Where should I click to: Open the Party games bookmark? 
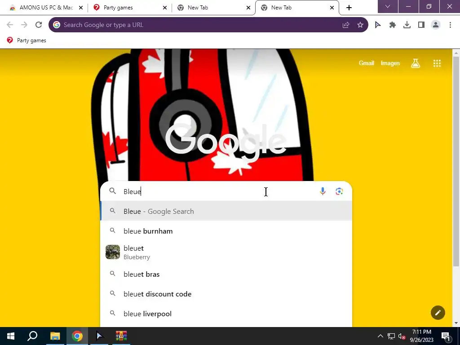click(x=27, y=40)
